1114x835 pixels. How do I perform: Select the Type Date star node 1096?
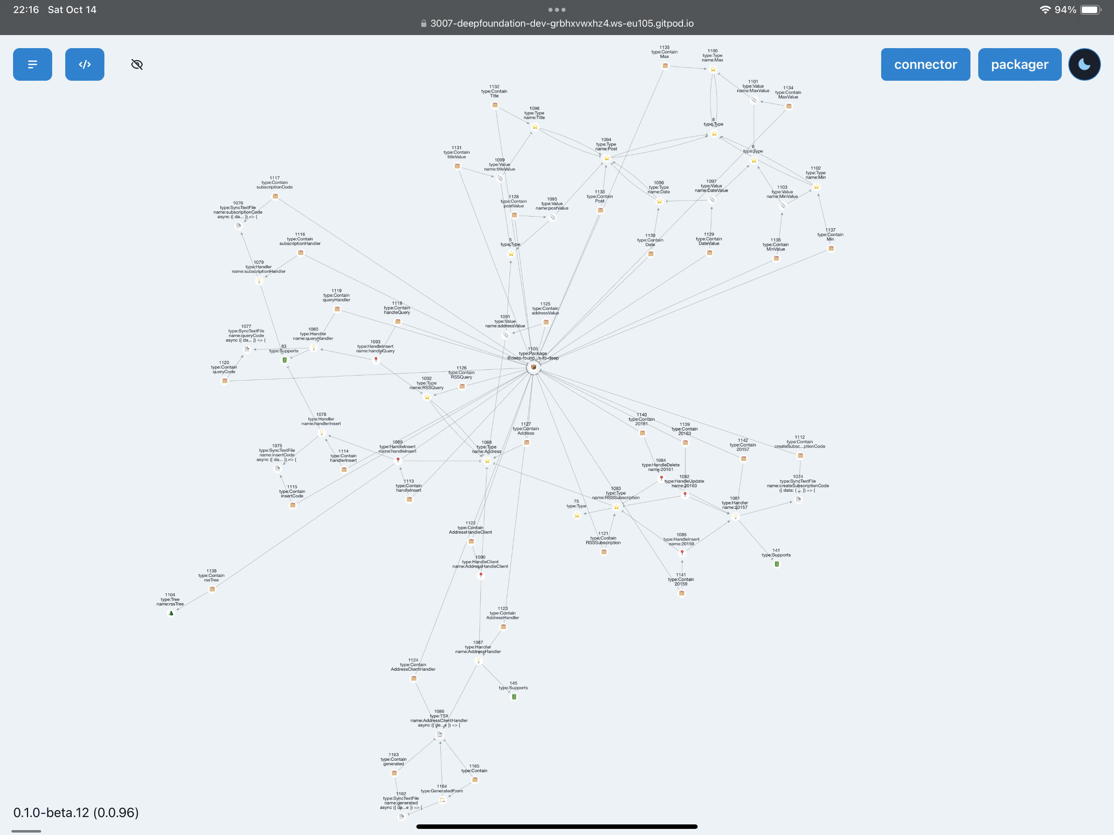659,201
